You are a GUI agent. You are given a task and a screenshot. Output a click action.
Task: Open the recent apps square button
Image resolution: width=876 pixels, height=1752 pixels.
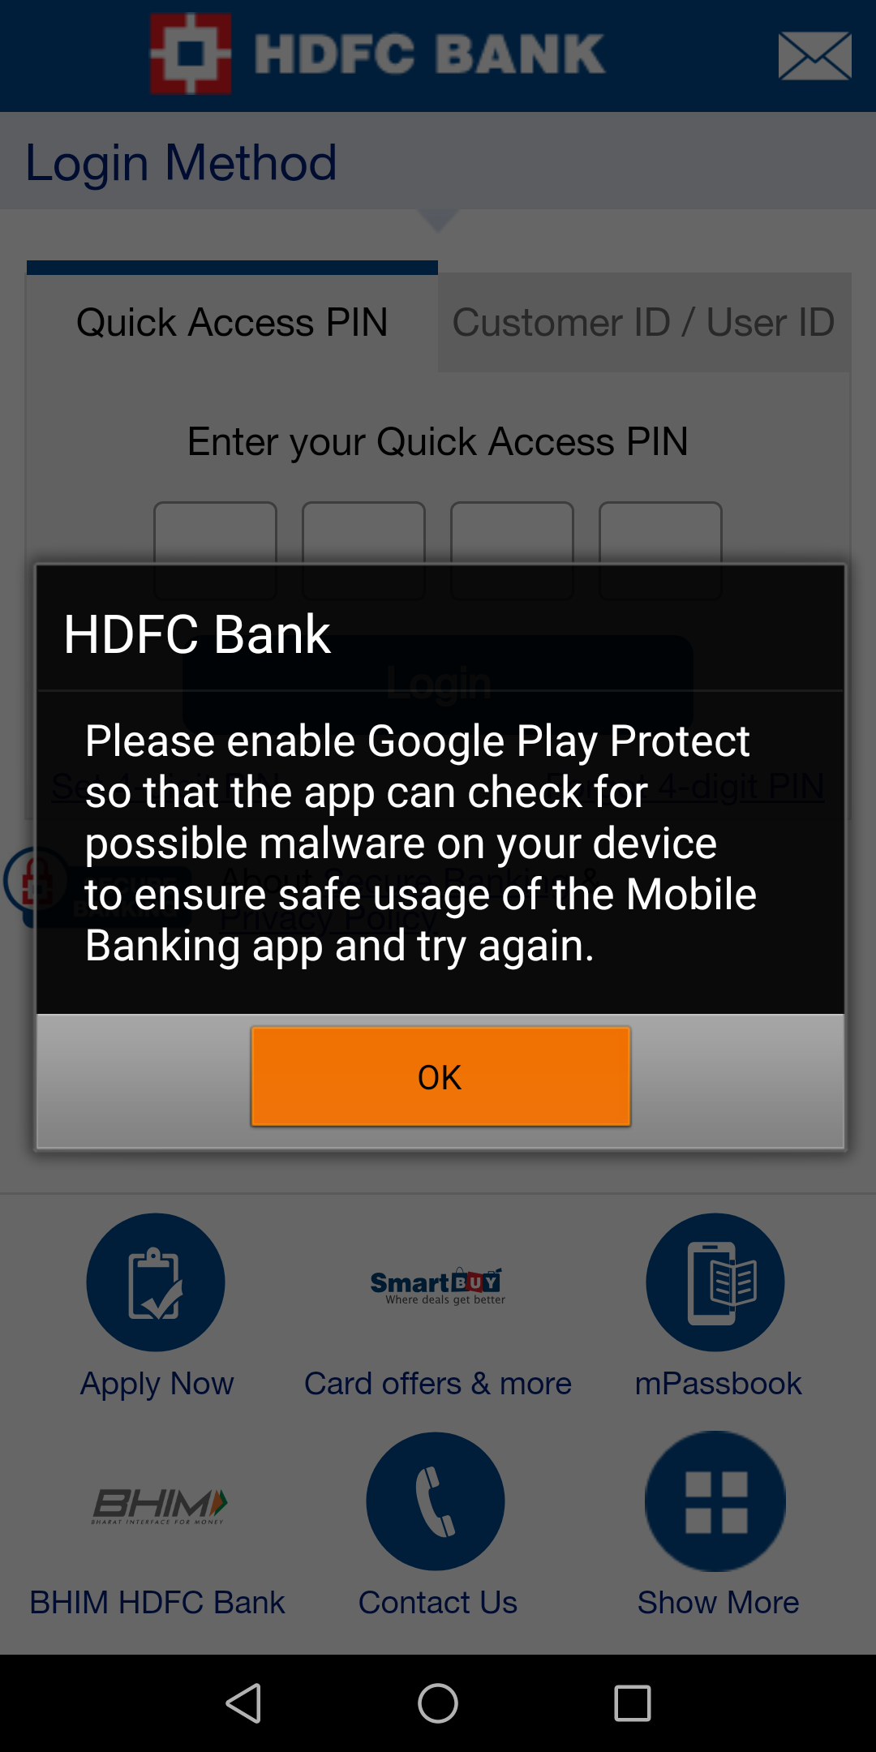click(x=633, y=1703)
